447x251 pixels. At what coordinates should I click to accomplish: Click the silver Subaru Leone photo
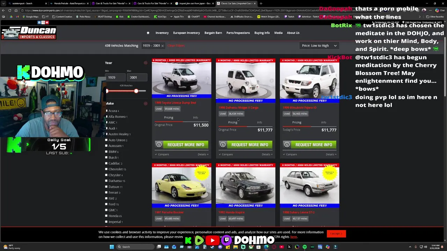[309, 185]
